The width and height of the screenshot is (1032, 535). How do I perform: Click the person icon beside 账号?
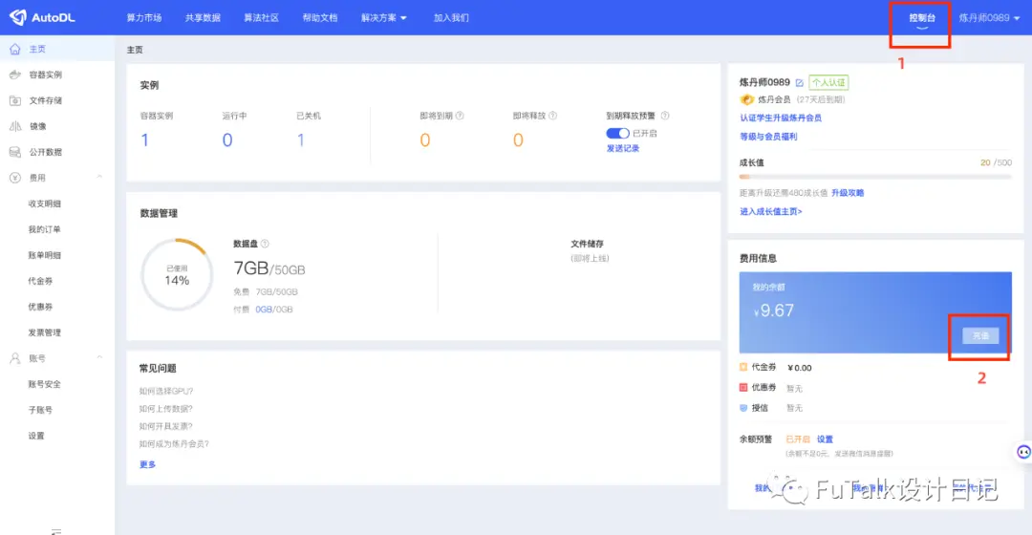click(x=15, y=358)
